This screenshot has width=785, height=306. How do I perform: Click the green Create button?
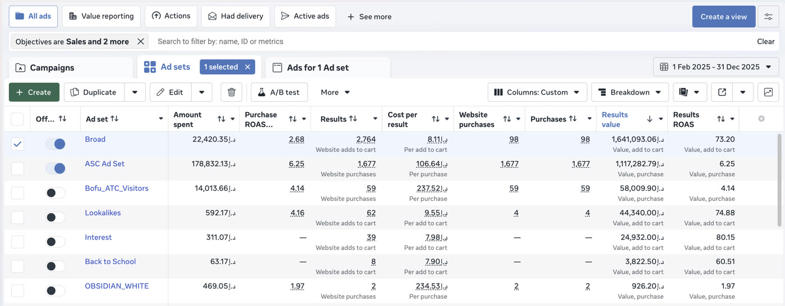(34, 92)
